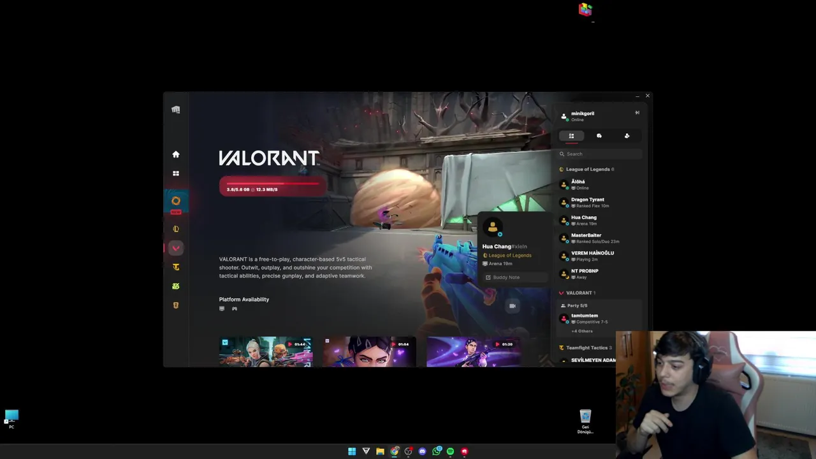
Task: Open OBS Studio from taskbar
Action: (x=409, y=451)
